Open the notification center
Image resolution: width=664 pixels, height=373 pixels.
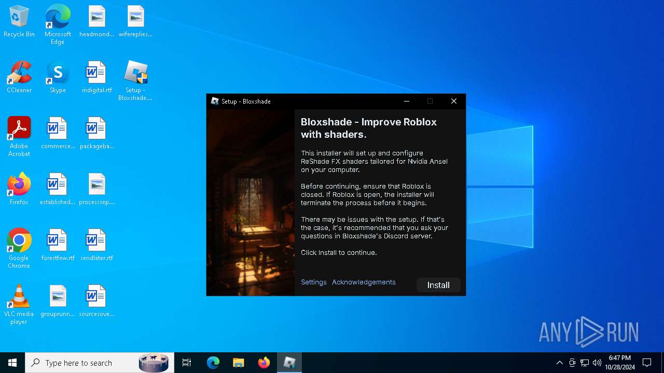(647, 363)
